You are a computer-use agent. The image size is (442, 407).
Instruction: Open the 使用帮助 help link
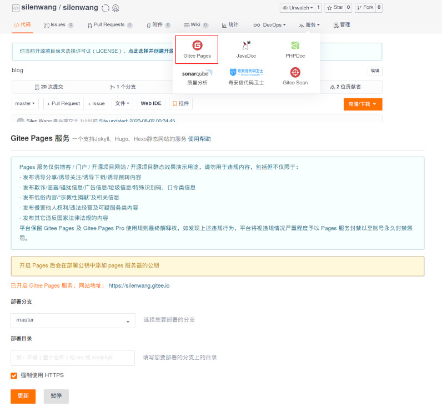point(199,139)
